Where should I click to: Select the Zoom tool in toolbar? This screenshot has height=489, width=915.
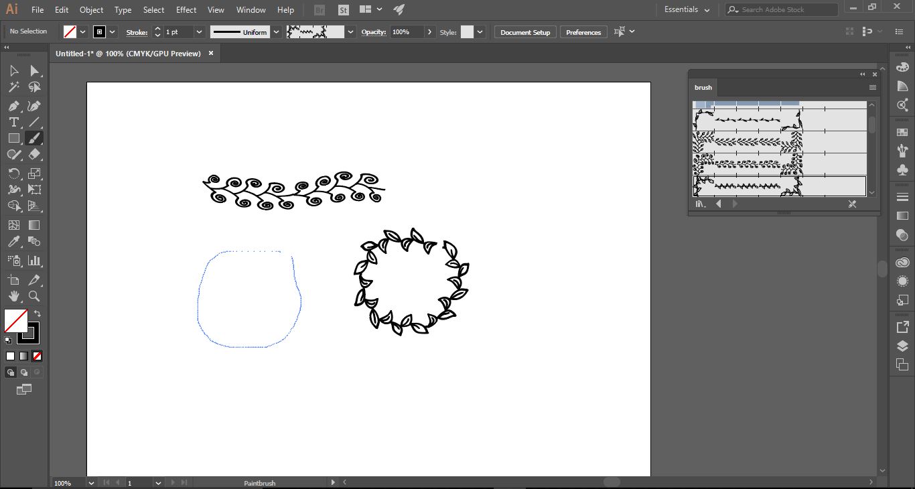(x=34, y=296)
